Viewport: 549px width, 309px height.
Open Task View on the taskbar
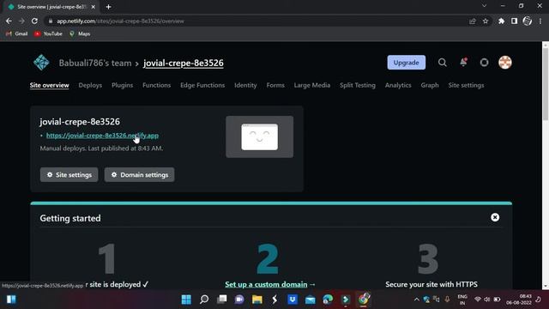pos(222,300)
